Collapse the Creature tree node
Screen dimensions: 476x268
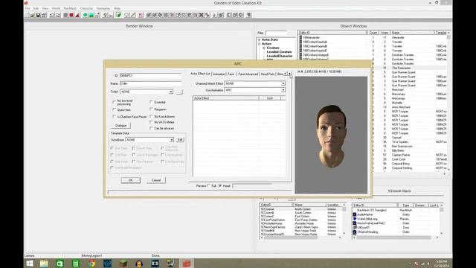pos(264,48)
